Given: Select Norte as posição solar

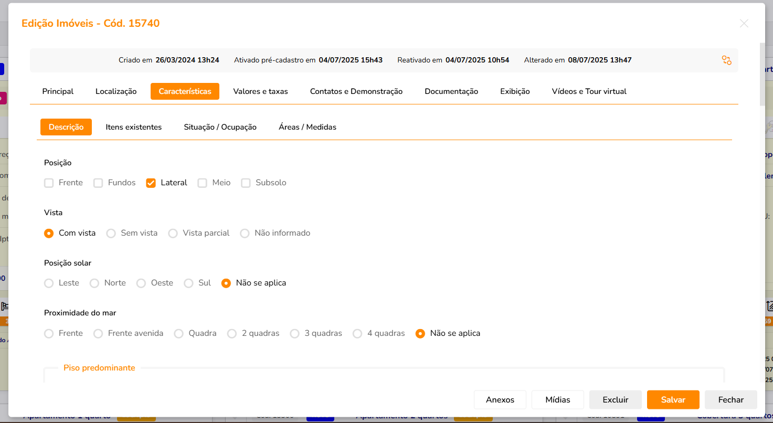Looking at the screenshot, I should click(94, 283).
